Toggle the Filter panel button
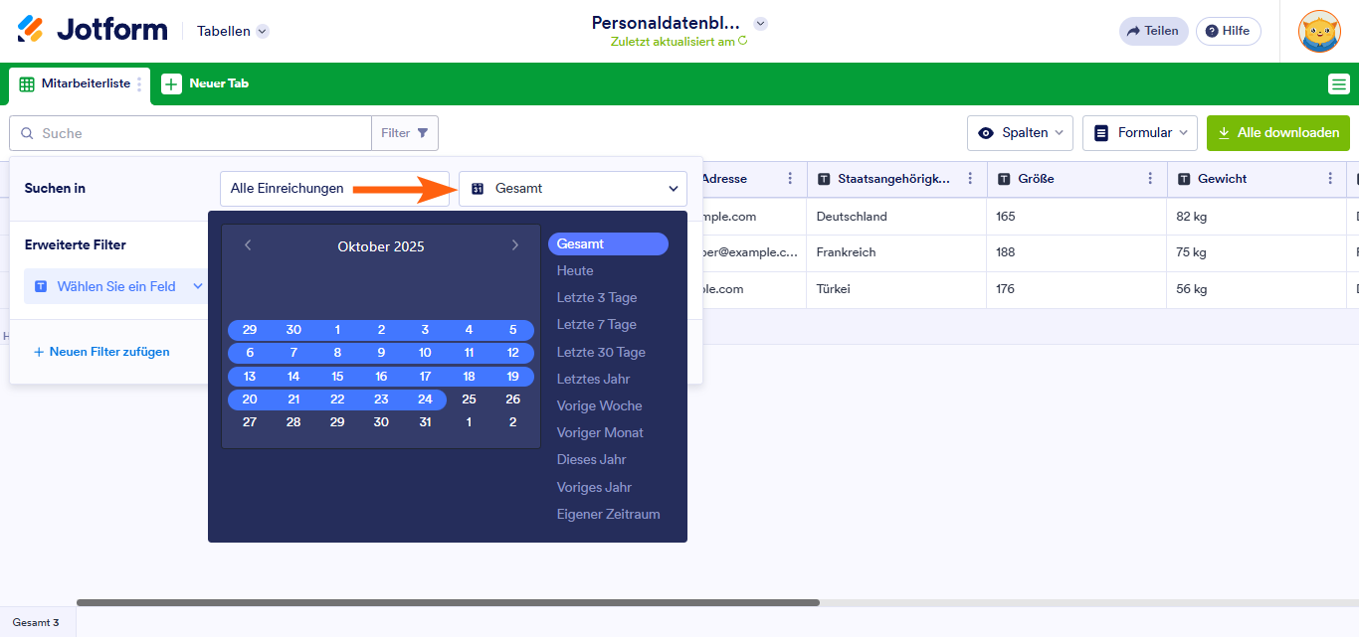Image resolution: width=1359 pixels, height=637 pixels. point(405,133)
